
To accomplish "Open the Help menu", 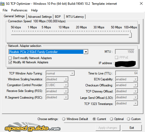I will click(34, 10).
